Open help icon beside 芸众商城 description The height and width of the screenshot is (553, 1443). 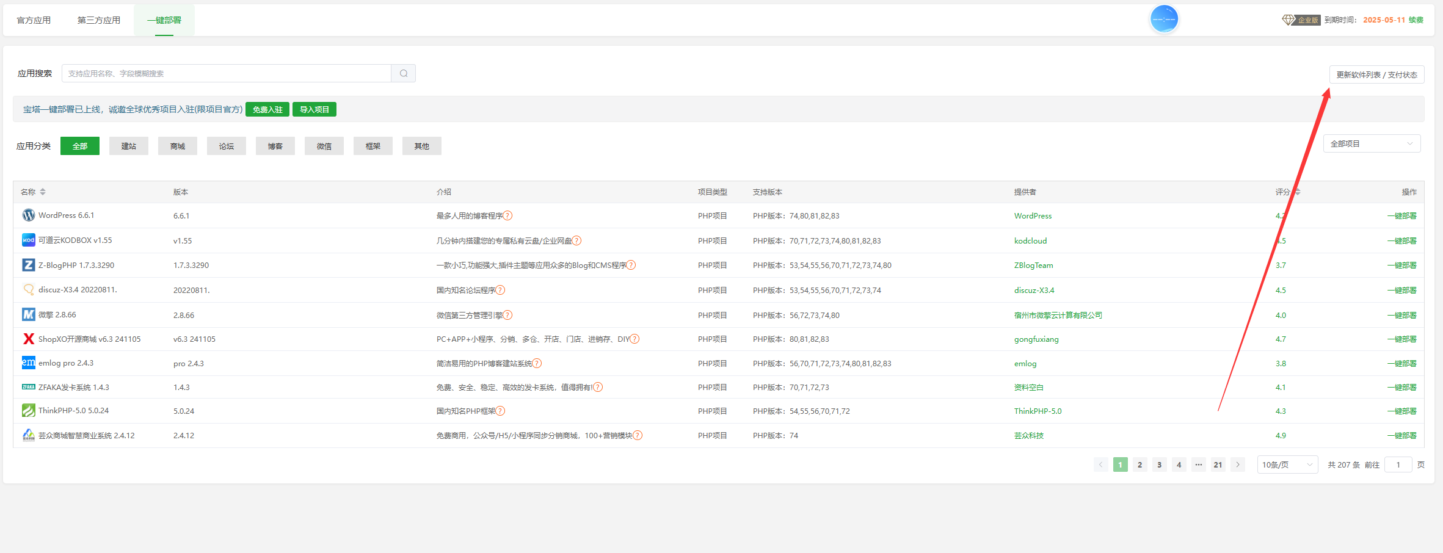pyautogui.click(x=638, y=435)
